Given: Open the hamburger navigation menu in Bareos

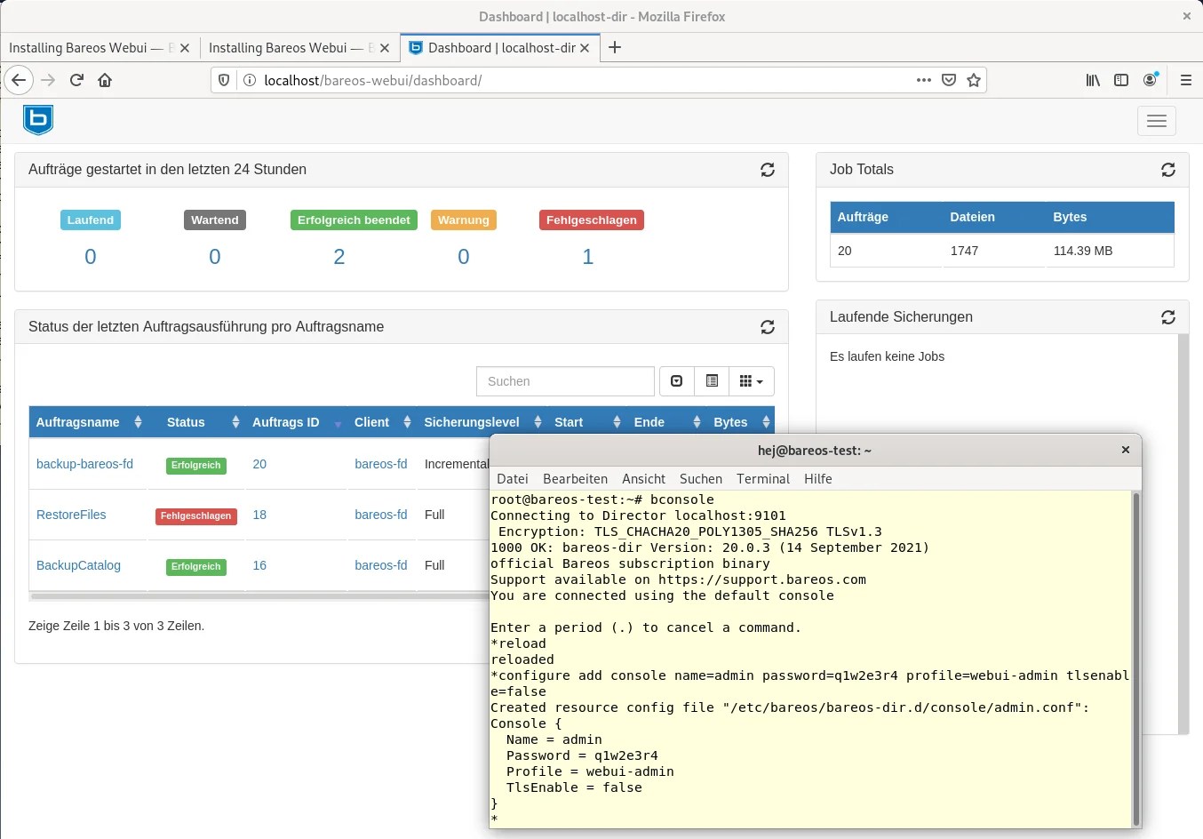Looking at the screenshot, I should (1156, 121).
